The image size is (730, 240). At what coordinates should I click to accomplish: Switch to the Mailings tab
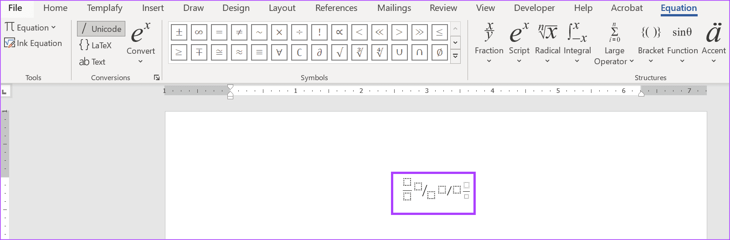(394, 8)
